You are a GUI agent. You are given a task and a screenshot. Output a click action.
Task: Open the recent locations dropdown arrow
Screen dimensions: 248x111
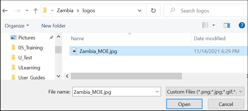click(27, 11)
